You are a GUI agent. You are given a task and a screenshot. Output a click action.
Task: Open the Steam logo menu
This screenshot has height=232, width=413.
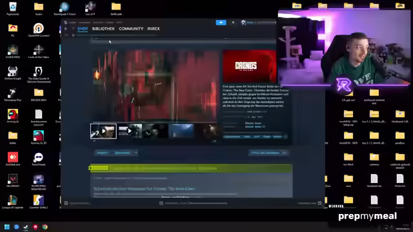point(66,23)
